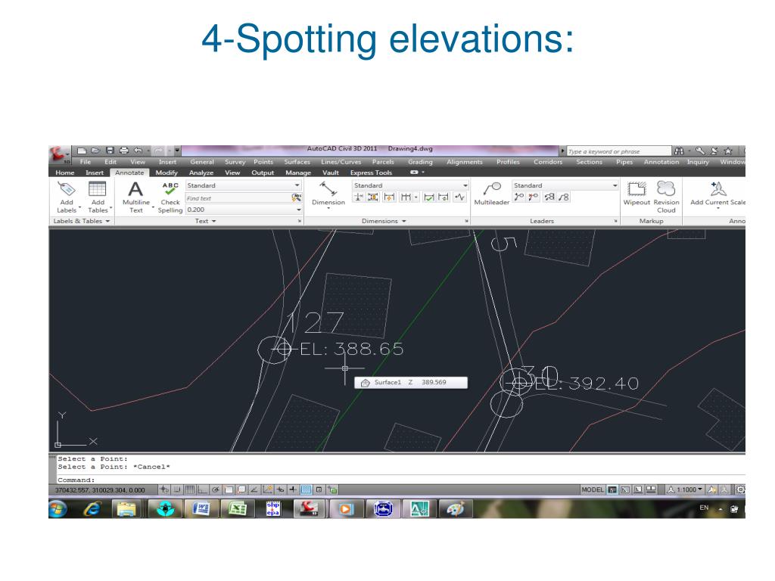Click the Command line prompt

point(76,480)
